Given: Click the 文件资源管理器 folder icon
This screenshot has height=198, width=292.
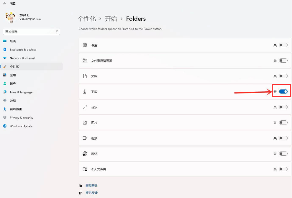Looking at the screenshot, I should coord(85,61).
